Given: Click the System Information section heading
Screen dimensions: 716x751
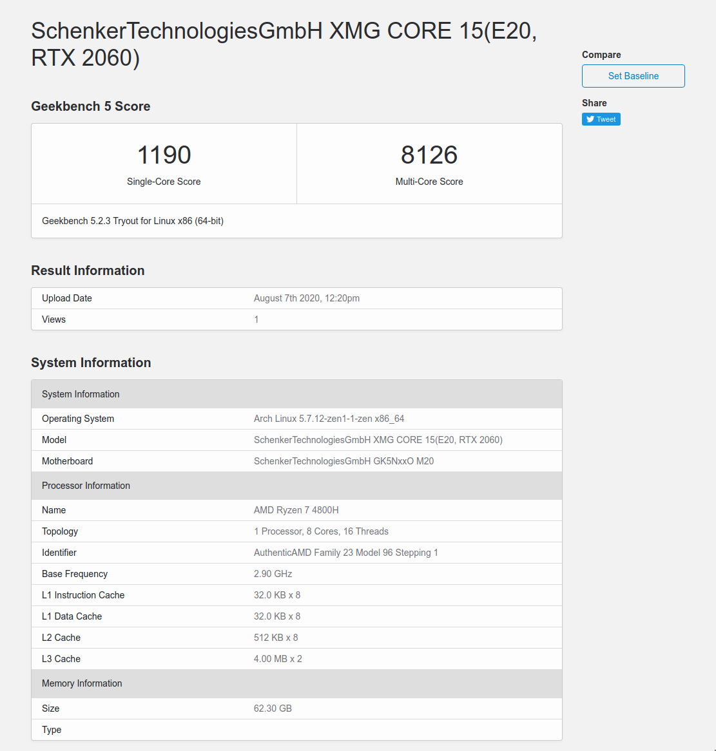Looking at the screenshot, I should (91, 363).
